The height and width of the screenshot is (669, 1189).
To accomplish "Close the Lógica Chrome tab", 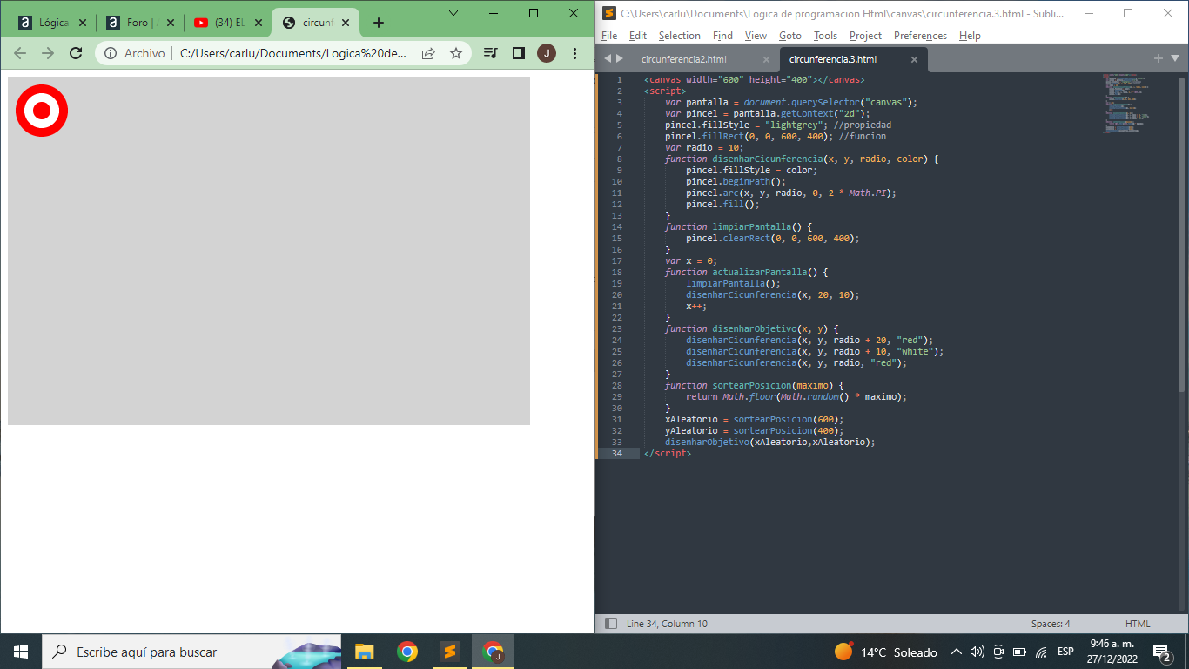I will 83,23.
